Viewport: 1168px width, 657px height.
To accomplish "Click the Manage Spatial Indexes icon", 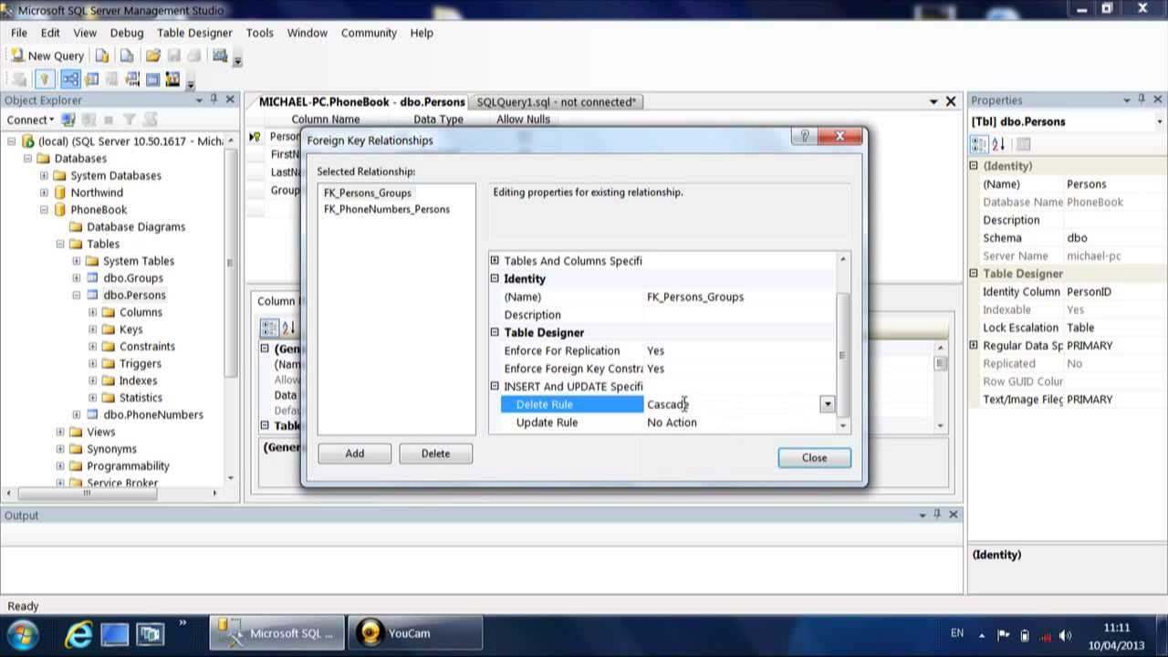I will (172, 79).
